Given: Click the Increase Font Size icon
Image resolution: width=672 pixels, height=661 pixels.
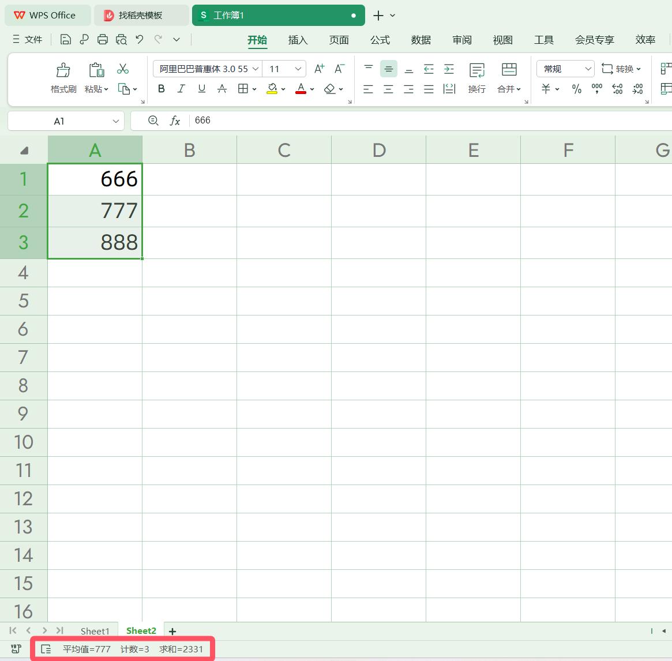Looking at the screenshot, I should [x=319, y=69].
